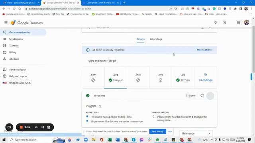
Task: Pause the Loom recording
Action: pos(43,127)
